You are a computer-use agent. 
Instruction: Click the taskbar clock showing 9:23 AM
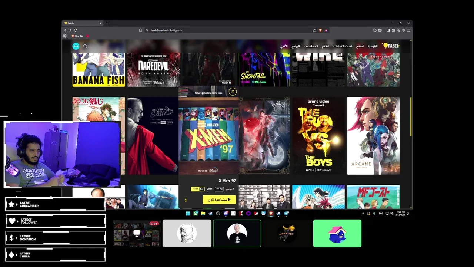[x=401, y=214]
